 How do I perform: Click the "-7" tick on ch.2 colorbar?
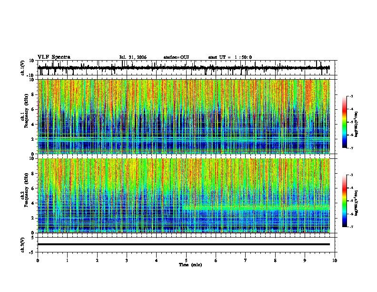click(x=351, y=227)
